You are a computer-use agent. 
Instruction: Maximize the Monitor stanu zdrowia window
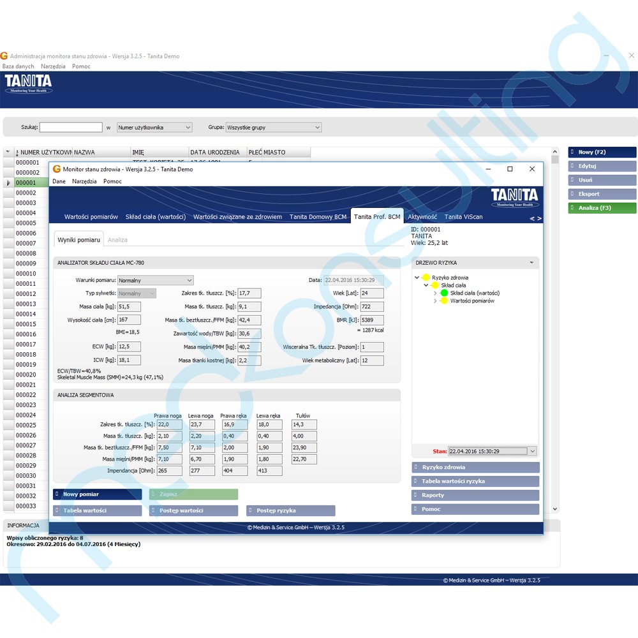click(510, 169)
